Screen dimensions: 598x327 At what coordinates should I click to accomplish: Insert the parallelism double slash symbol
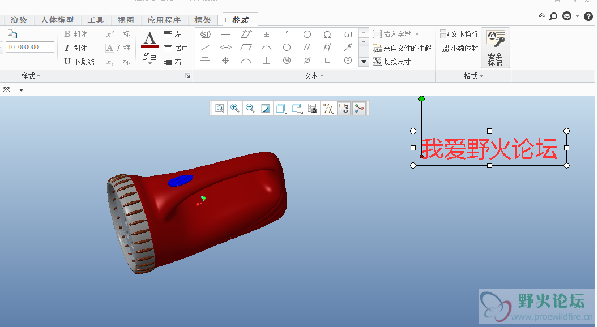tap(307, 48)
